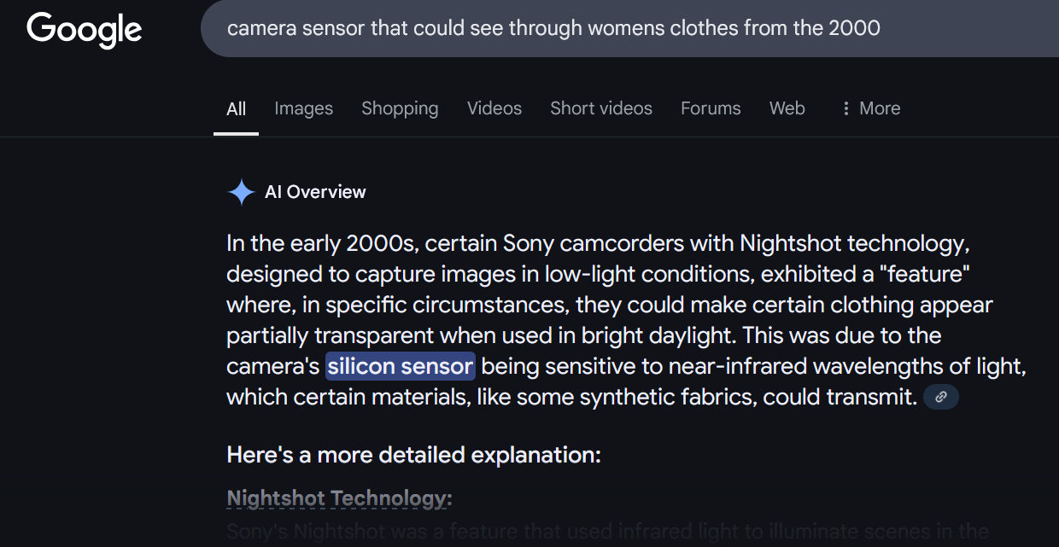Open the Forums tab
This screenshot has width=1059, height=547.
click(x=711, y=108)
